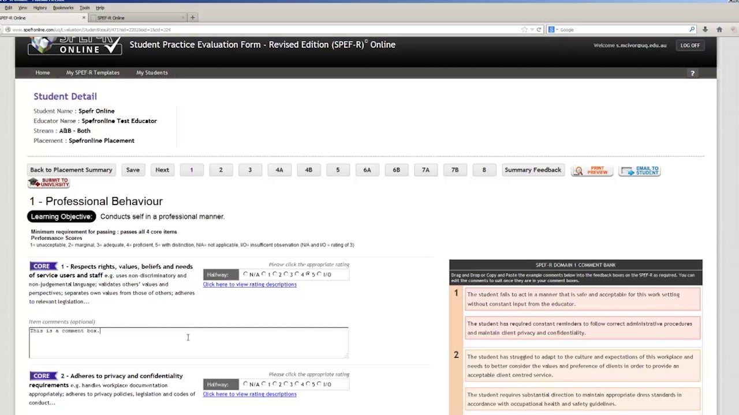Click the Print Preview icon button
The height and width of the screenshot is (415, 739).
pyautogui.click(x=592, y=171)
